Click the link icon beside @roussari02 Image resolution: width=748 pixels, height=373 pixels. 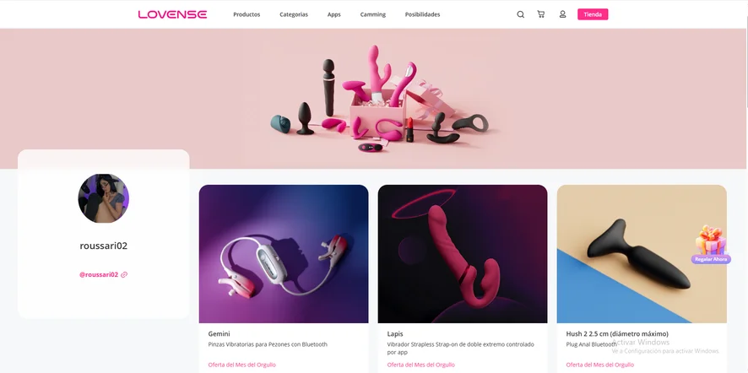point(124,275)
